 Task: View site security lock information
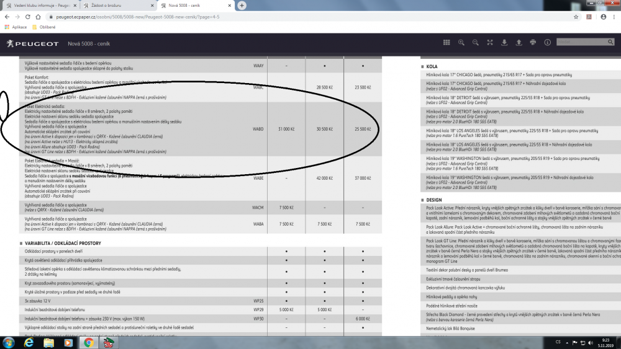[51, 17]
